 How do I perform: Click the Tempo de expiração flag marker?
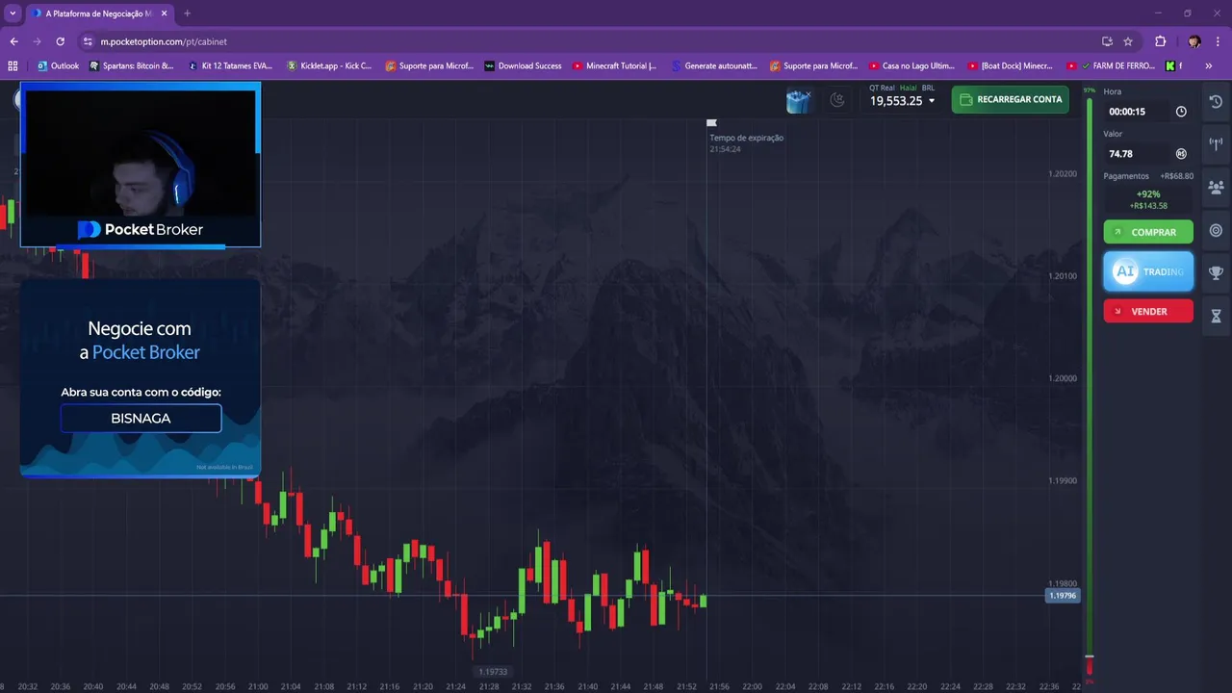[x=711, y=123]
